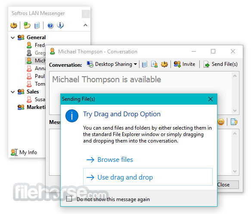Screen dimensions: 251x214
Task: Open settings gear icon in conversation toolbar
Action: [164, 64]
